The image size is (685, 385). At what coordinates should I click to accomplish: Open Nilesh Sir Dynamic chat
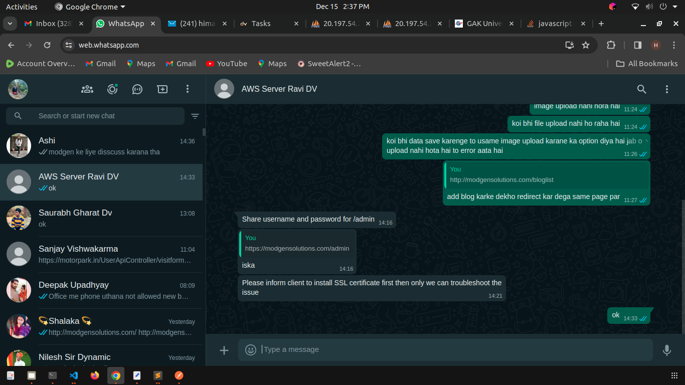(101, 356)
